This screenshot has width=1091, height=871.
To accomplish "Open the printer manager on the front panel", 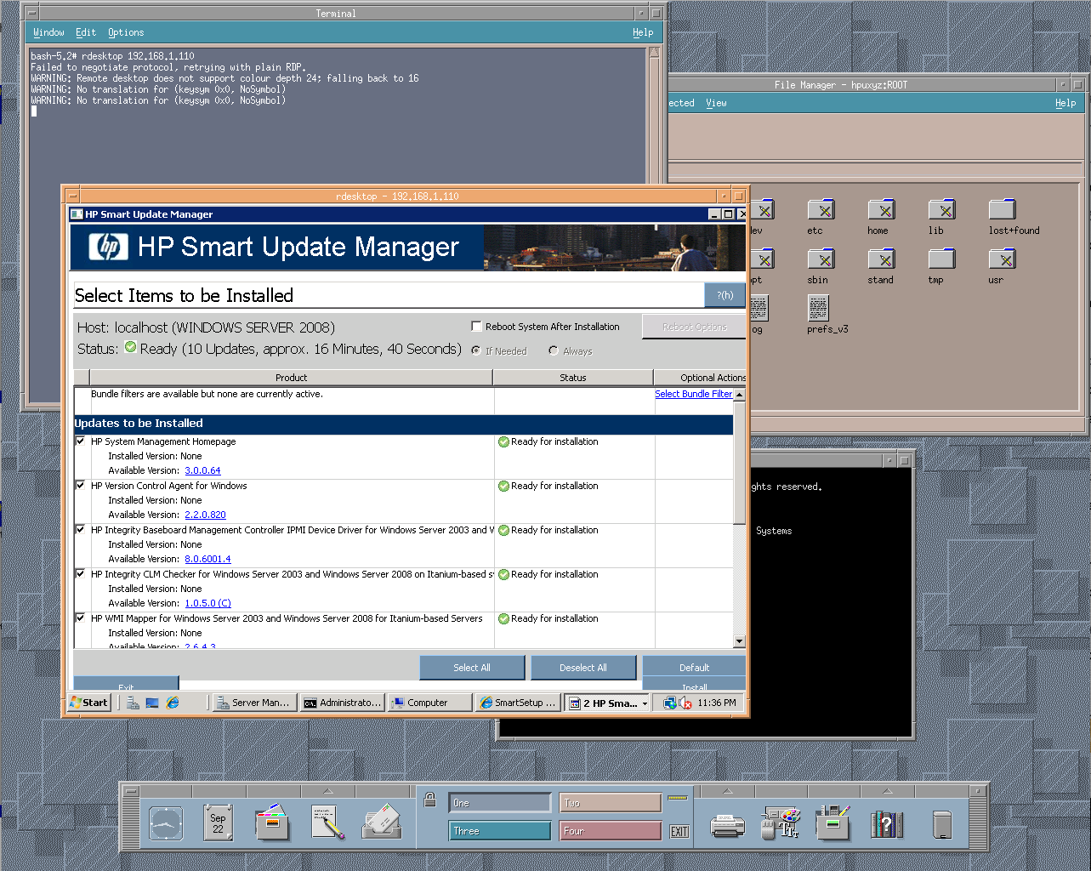I will tap(727, 823).
